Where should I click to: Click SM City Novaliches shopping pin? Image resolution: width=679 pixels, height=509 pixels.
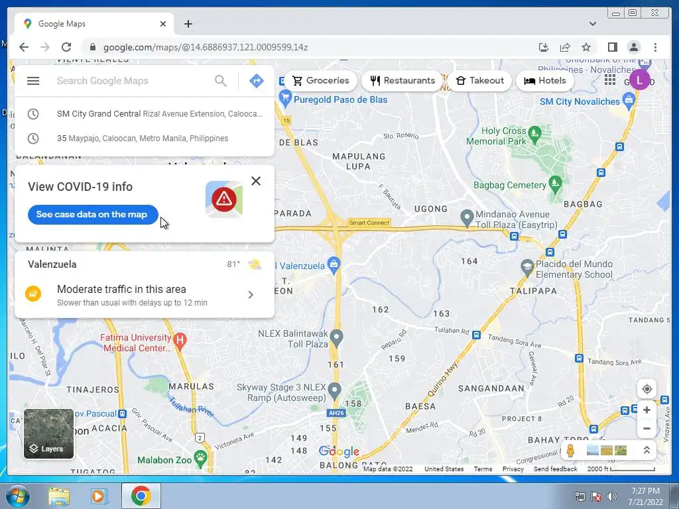(x=629, y=101)
